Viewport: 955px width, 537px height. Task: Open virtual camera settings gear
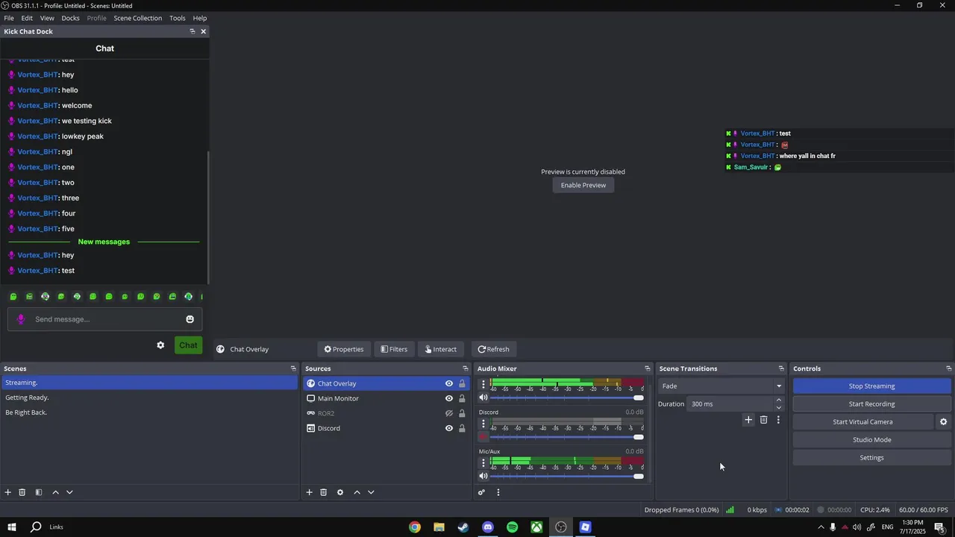click(943, 422)
